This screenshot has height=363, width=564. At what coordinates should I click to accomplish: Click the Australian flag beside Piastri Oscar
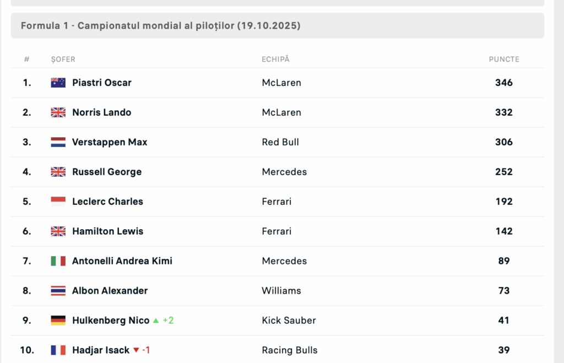click(58, 83)
